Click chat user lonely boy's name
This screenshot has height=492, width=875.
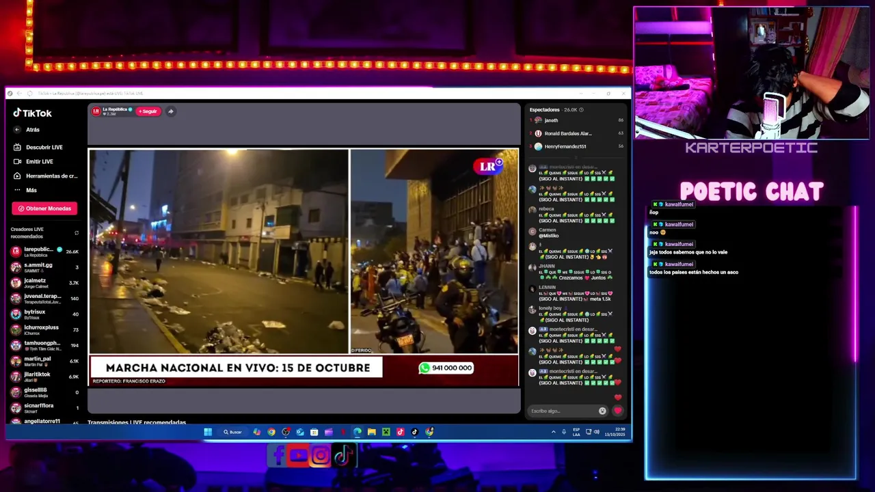point(550,309)
